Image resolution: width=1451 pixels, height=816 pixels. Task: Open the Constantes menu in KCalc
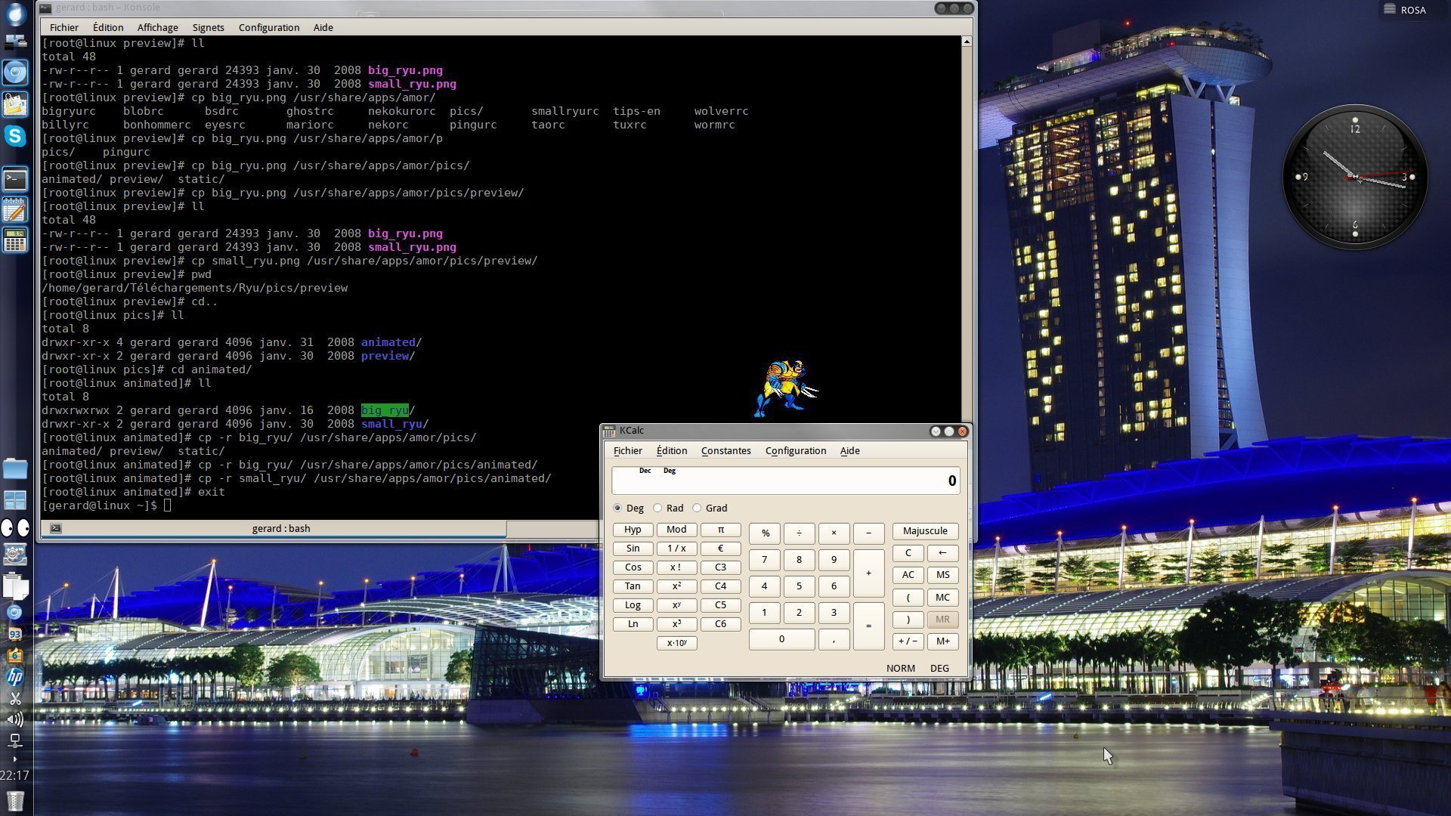725,450
